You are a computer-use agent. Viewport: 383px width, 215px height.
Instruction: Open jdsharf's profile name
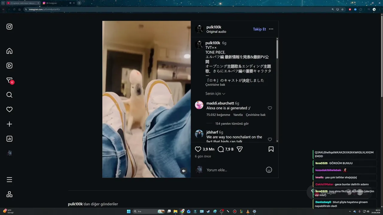(212, 132)
